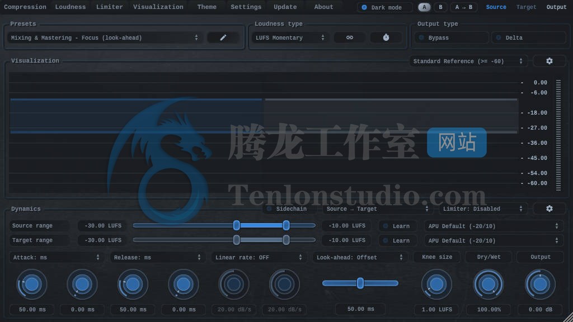Image resolution: width=573 pixels, height=322 pixels.
Task: Click the Target range lower slider handle
Action: tap(237, 240)
